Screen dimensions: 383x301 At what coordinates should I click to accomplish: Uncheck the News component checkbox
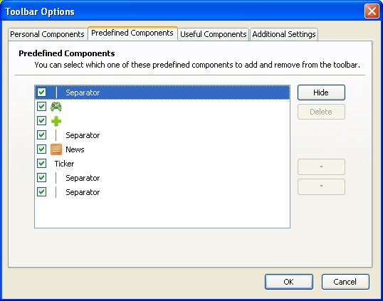point(41,149)
